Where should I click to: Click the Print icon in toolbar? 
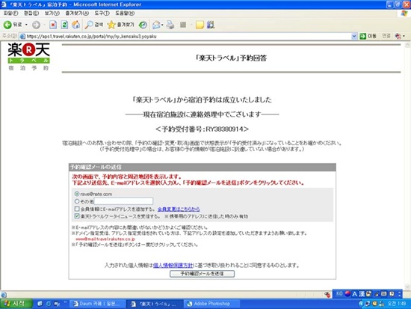[170, 25]
